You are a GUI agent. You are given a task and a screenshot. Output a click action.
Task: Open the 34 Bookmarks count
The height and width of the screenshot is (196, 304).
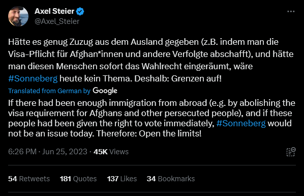[171, 179]
